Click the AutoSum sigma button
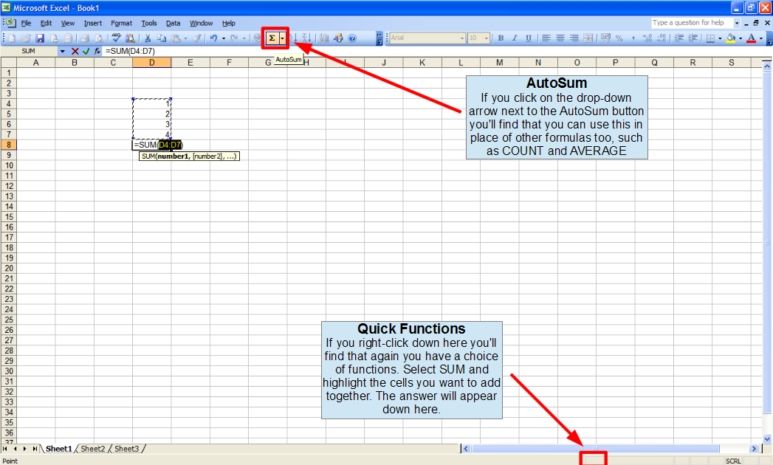Screen dimensions: 773x465 [272, 38]
